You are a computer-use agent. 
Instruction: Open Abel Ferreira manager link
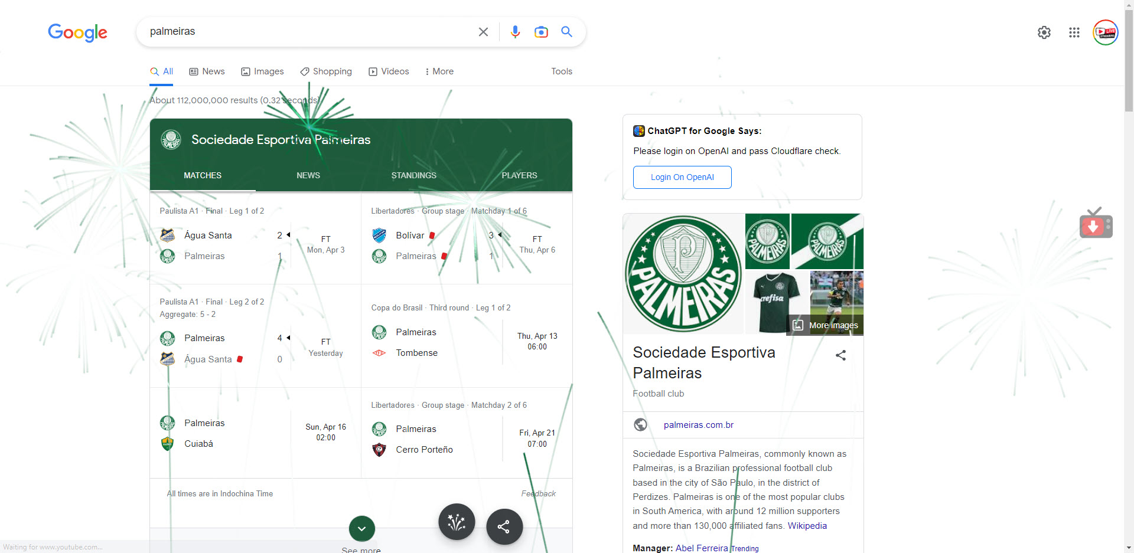702,548
